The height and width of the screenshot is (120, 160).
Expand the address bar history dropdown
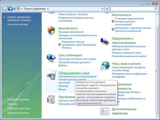point(102,9)
